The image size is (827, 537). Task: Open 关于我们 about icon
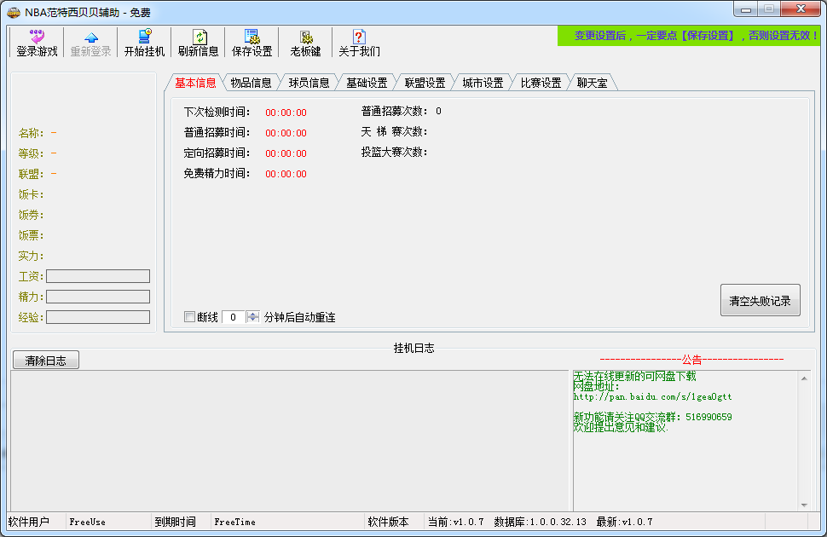click(x=359, y=37)
